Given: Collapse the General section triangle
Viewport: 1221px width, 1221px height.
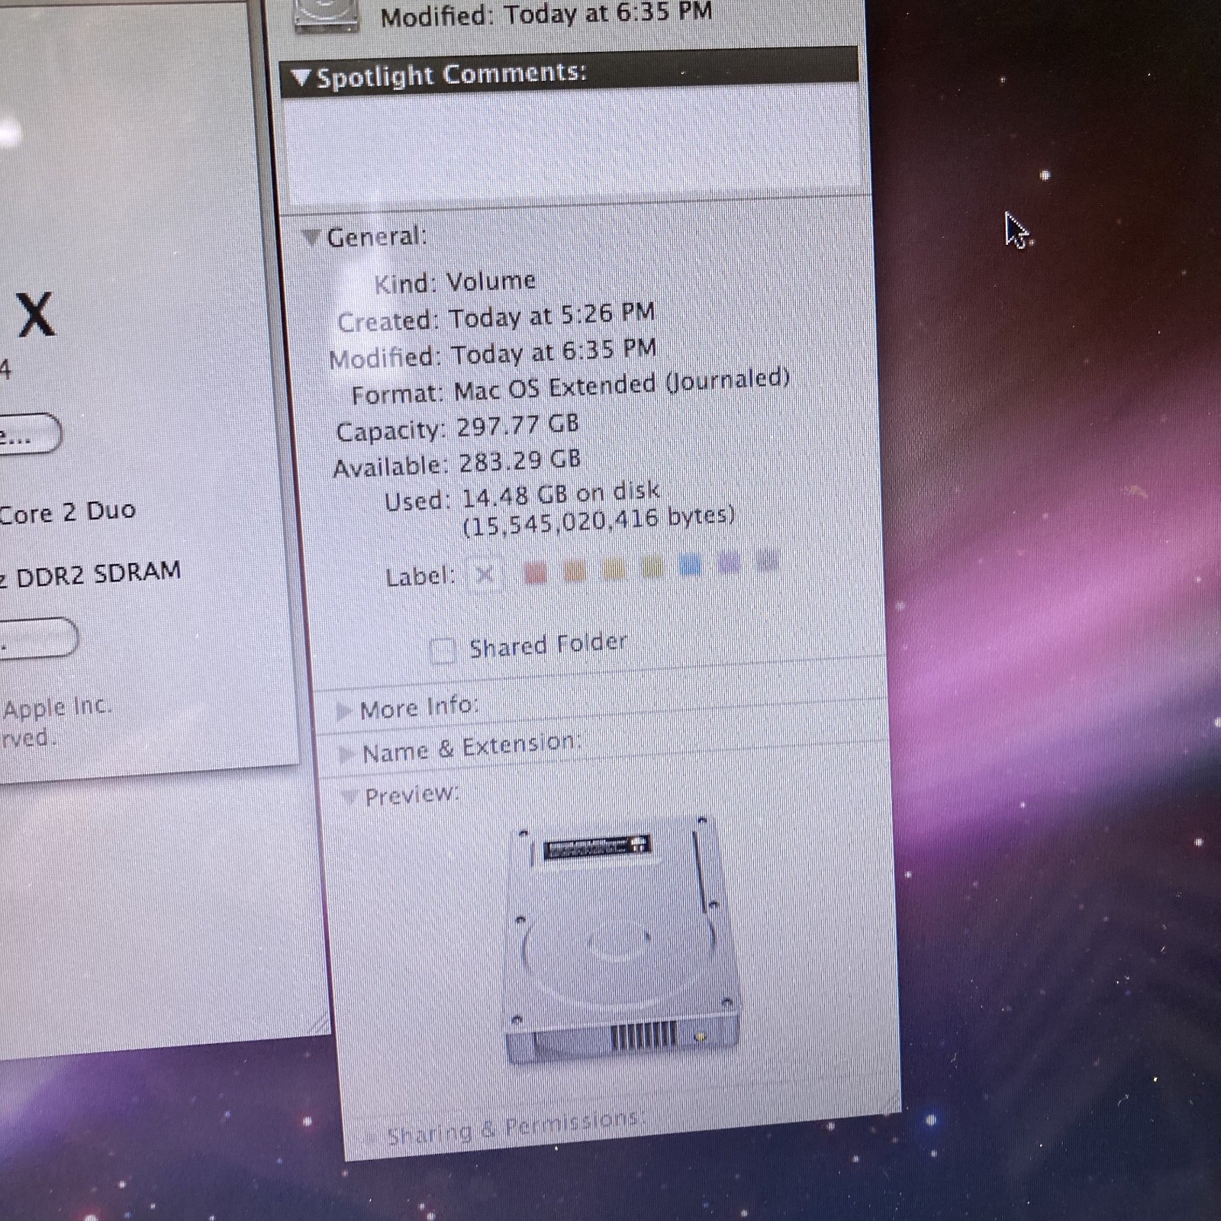Looking at the screenshot, I should (x=311, y=238).
